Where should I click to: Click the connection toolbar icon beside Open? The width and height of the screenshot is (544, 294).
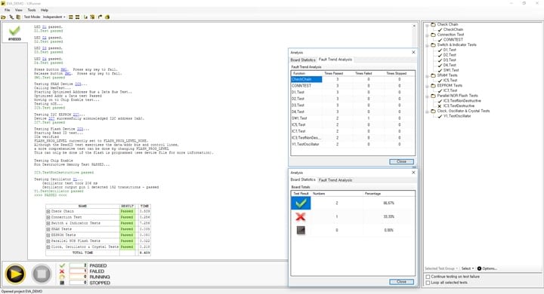[11, 17]
